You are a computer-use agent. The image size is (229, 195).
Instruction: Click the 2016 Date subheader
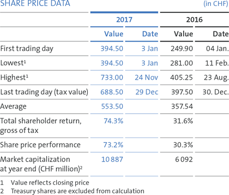(221, 34)
